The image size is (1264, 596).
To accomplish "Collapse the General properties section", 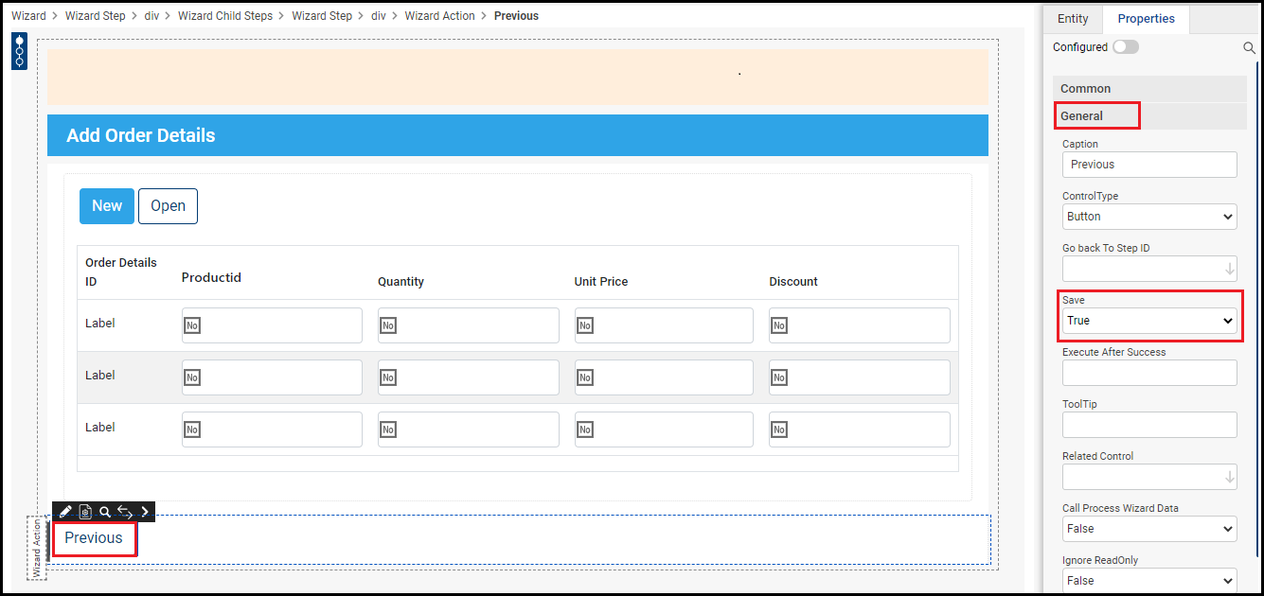I will click(1149, 116).
